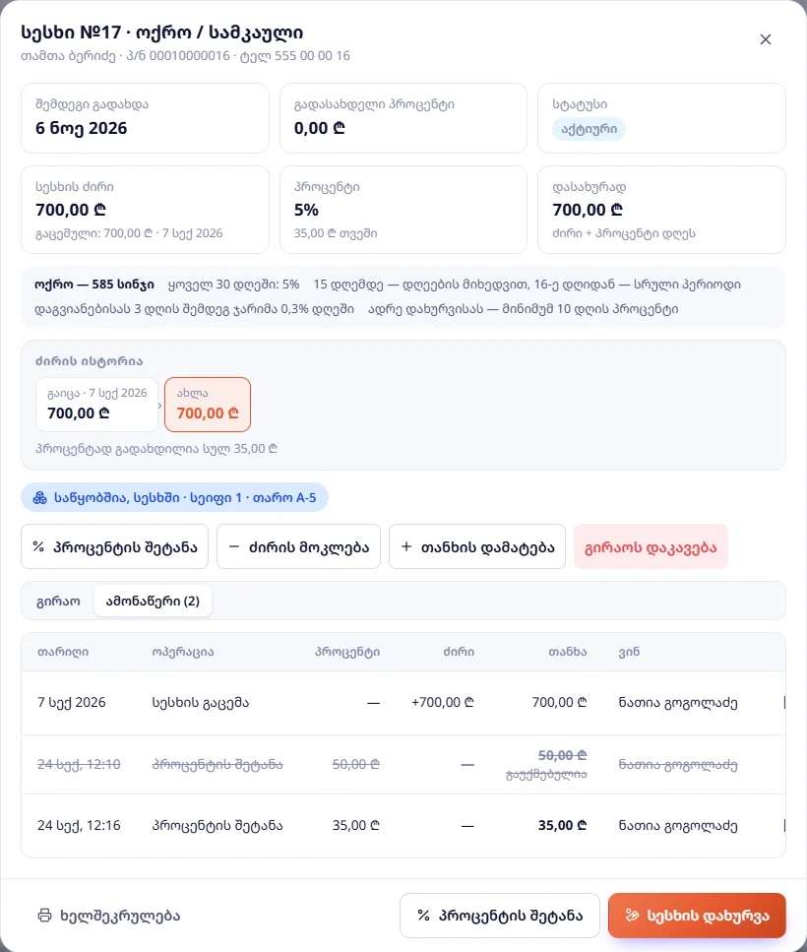Click the '24 სექ, 12:16' date cell

(79, 826)
